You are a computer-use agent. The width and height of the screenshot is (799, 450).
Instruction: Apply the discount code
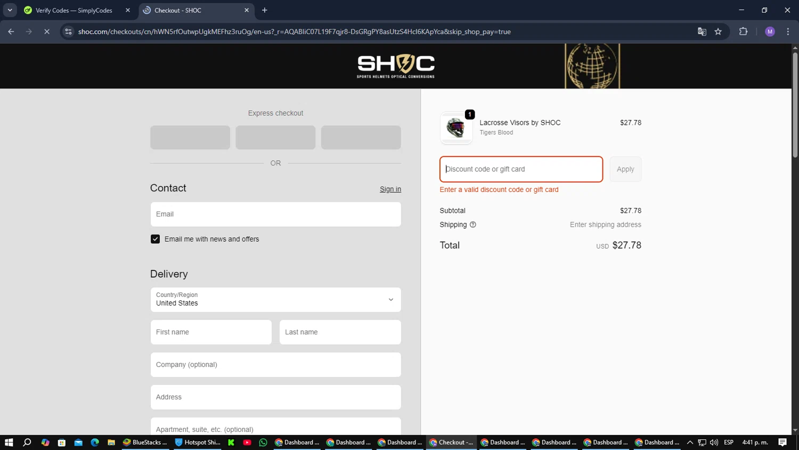pos(625,169)
